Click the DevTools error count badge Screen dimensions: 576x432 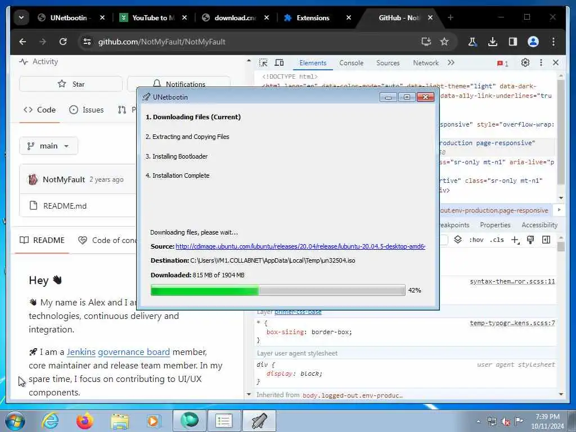[502, 63]
